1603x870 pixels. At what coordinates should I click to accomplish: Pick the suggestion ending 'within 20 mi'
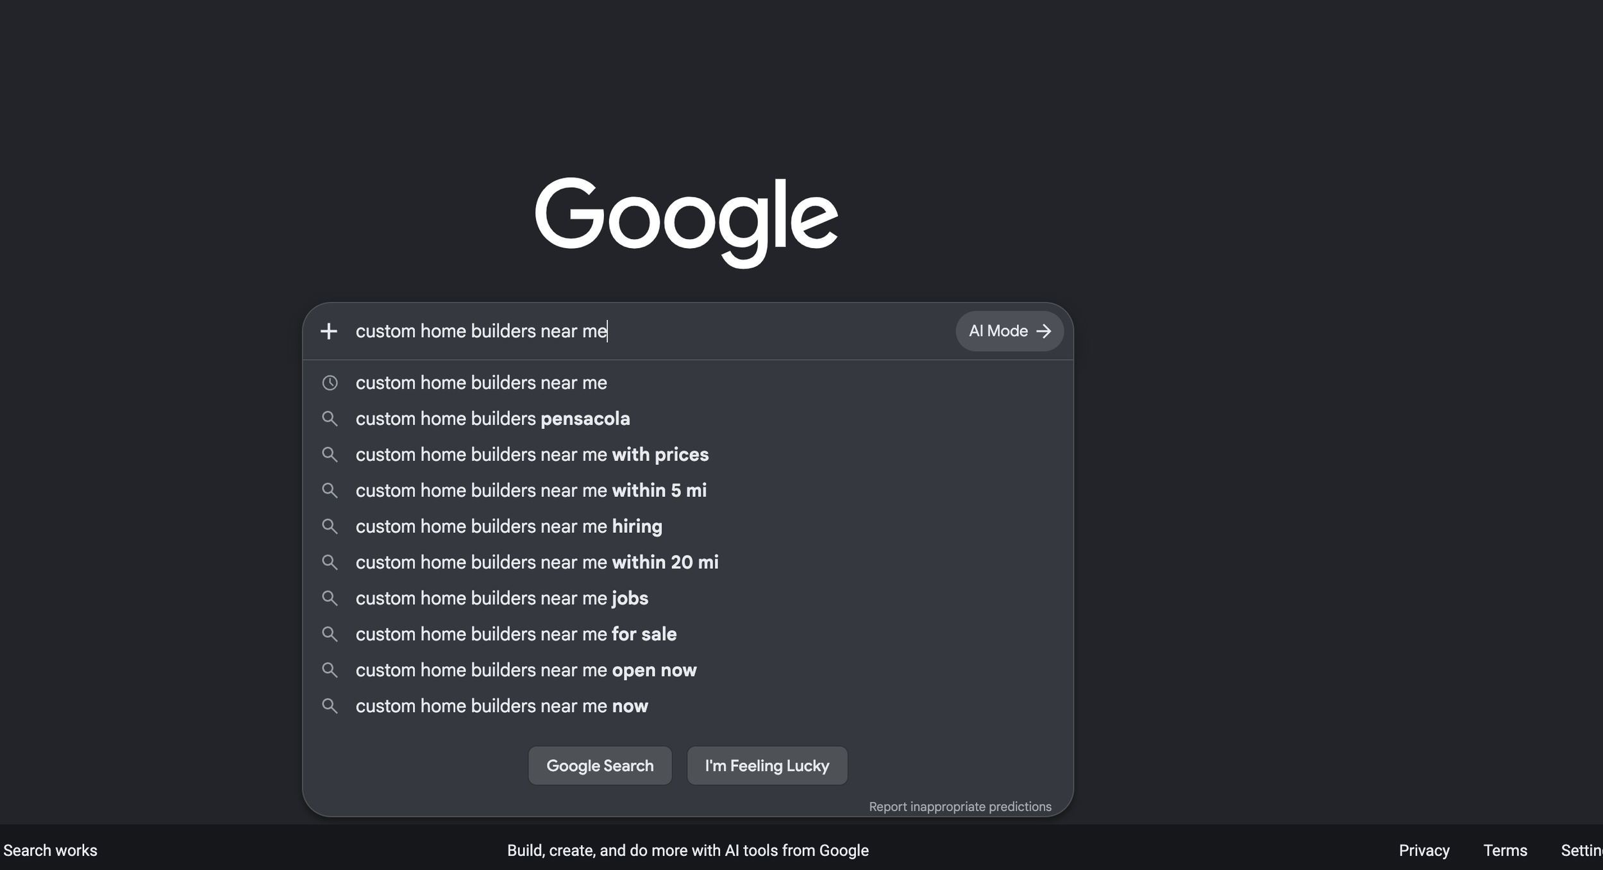(x=688, y=562)
